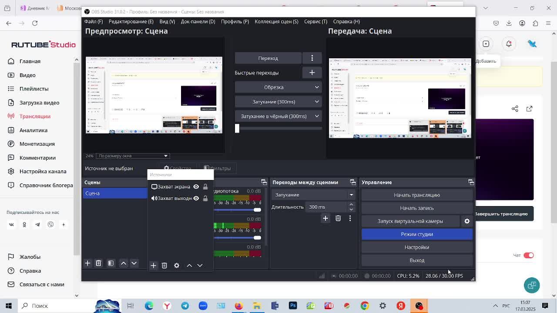Open the Затухание scene transition combo box
The image size is (557, 313).
313,195
